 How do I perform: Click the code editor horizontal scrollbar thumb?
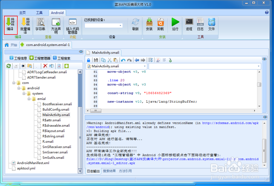[96, 111]
